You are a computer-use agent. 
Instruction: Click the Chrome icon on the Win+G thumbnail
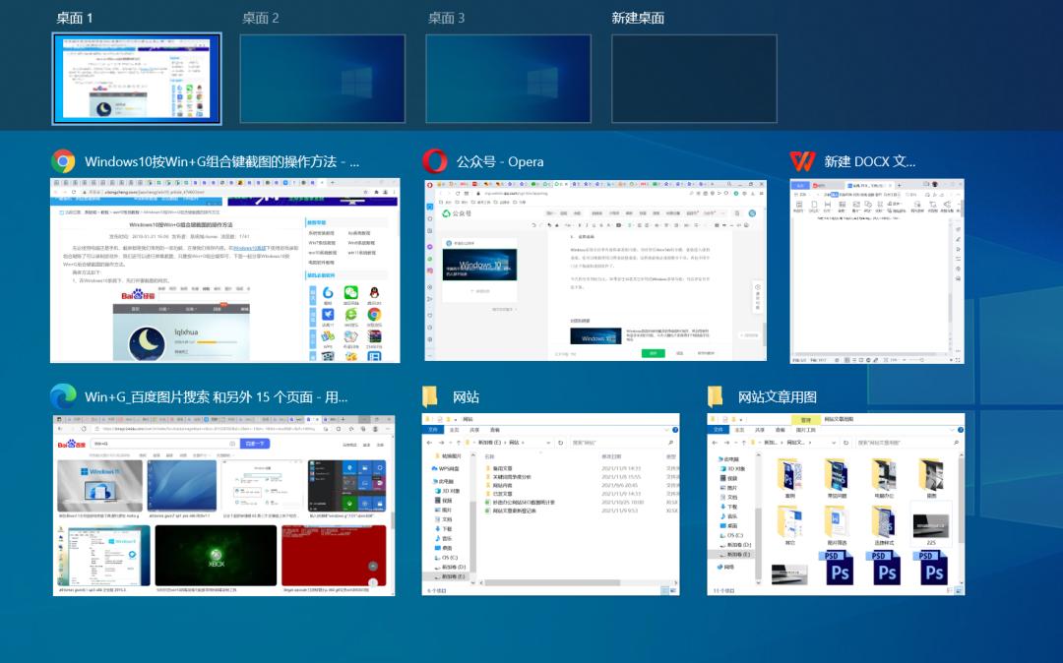[x=66, y=161]
